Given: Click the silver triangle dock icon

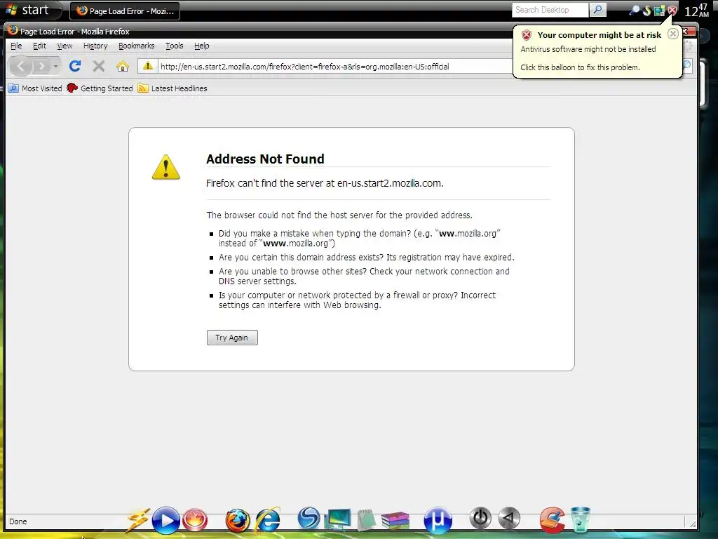Looking at the screenshot, I should [509, 519].
